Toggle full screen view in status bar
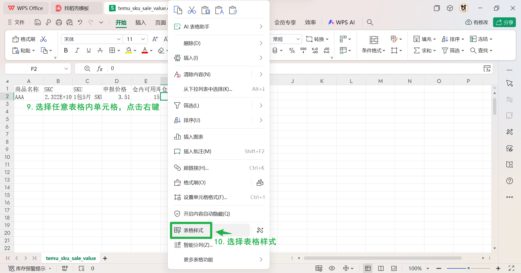This screenshot has height=273, width=521. click(511, 268)
